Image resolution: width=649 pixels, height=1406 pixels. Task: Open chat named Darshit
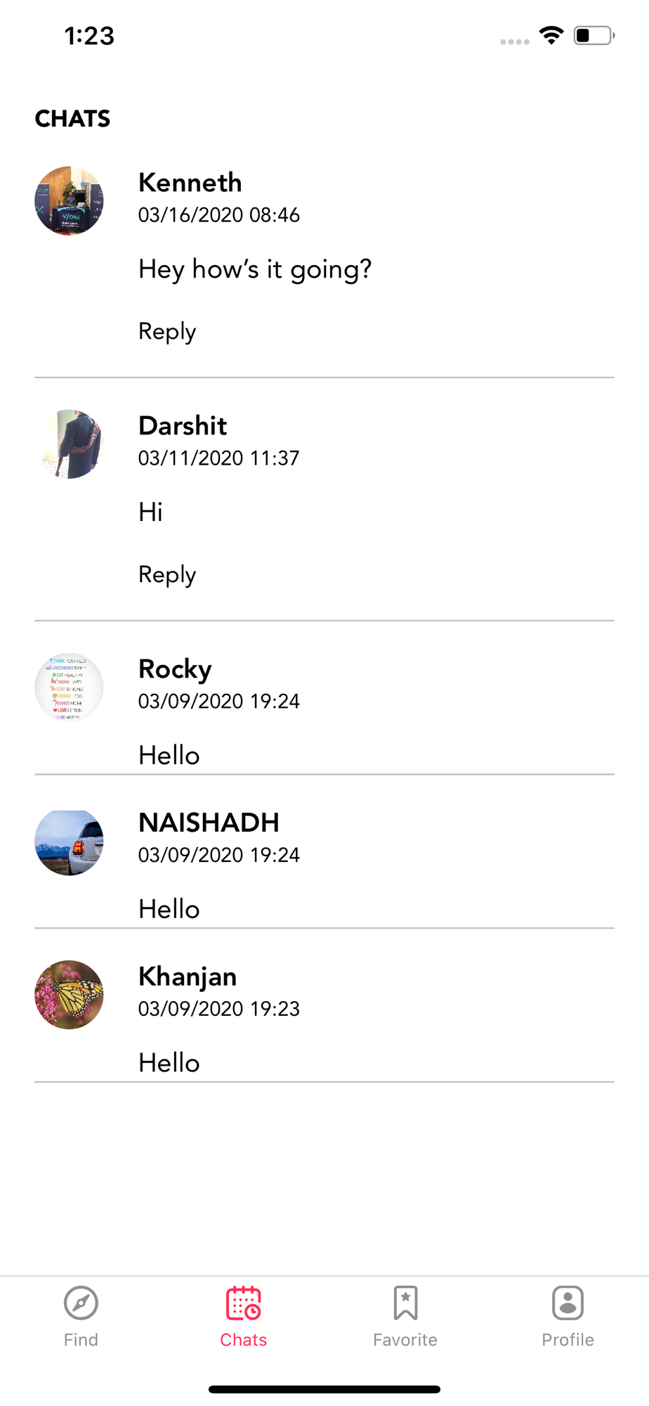183,426
